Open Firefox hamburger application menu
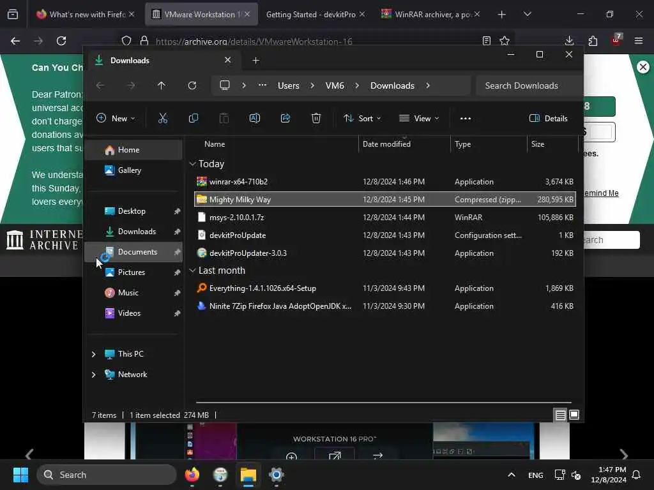The height and width of the screenshot is (490, 654). click(x=639, y=41)
